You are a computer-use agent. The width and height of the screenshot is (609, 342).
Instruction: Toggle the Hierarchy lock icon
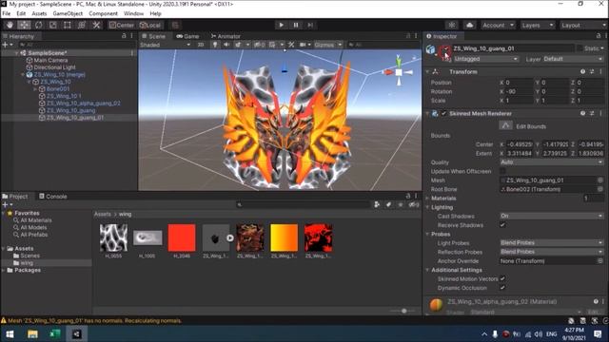124,36
